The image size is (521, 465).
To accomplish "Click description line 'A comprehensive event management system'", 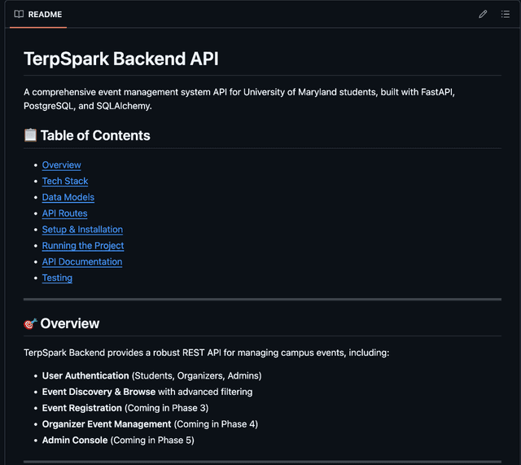I will [239, 92].
